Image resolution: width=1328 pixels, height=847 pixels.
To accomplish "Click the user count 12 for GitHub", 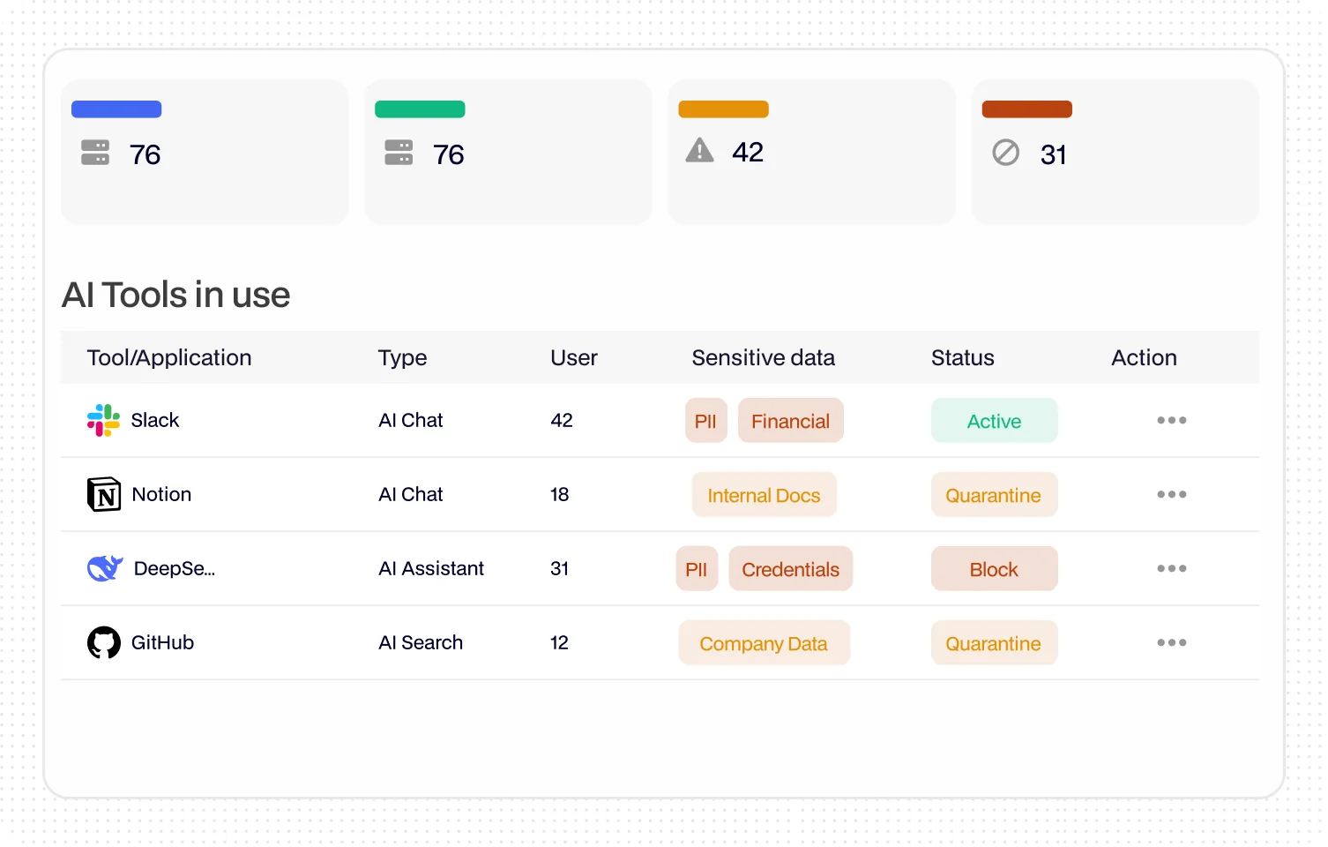I will click(559, 642).
